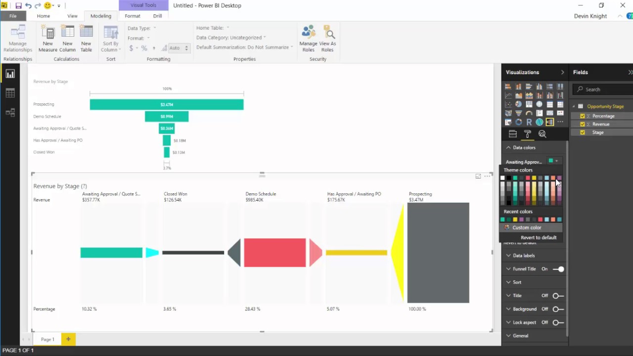Click the Fields Search box
Viewport: 633px width, 356px height.
tap(603, 89)
